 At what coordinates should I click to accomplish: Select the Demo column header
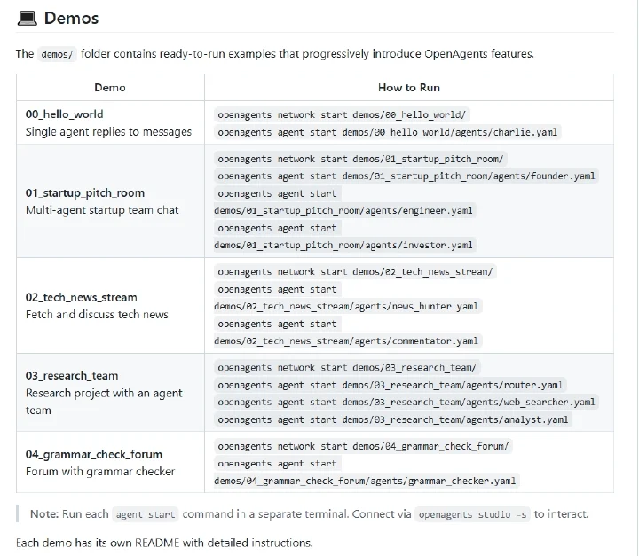pos(110,88)
